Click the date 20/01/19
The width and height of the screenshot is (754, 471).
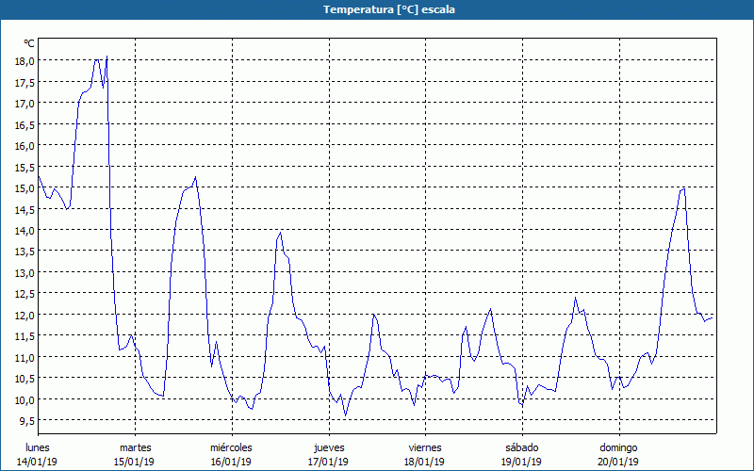(x=618, y=462)
